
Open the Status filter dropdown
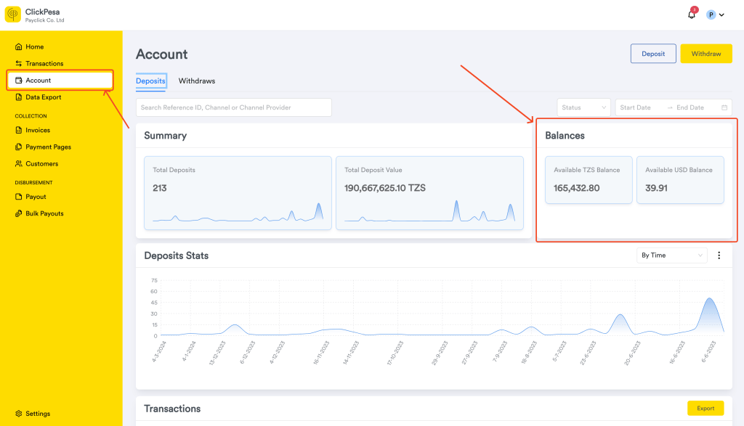click(x=583, y=107)
